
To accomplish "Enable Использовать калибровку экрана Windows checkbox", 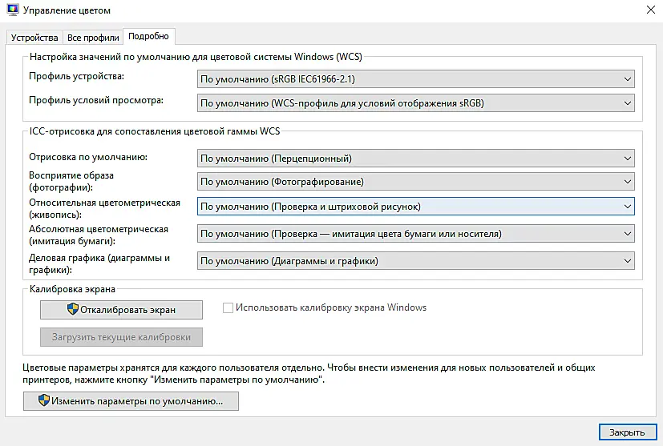I will point(228,308).
